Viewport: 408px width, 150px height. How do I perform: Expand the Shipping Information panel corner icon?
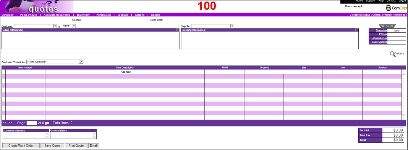click(357, 30)
